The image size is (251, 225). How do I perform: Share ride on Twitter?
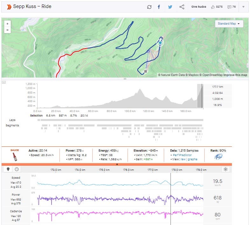coord(170,7)
